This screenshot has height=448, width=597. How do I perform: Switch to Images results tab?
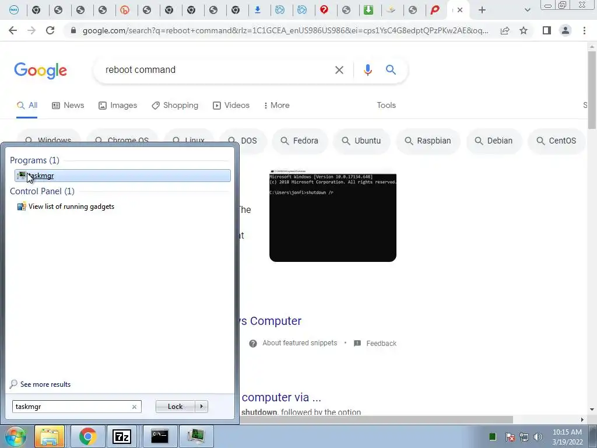click(118, 105)
